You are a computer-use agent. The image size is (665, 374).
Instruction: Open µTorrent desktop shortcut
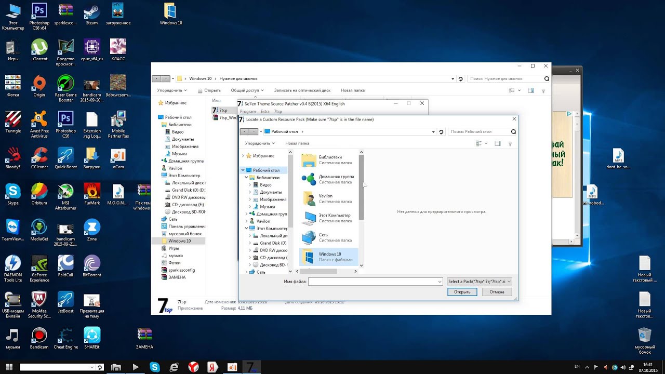(x=39, y=50)
